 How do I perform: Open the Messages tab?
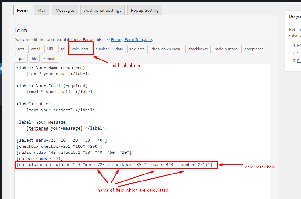coord(65,11)
